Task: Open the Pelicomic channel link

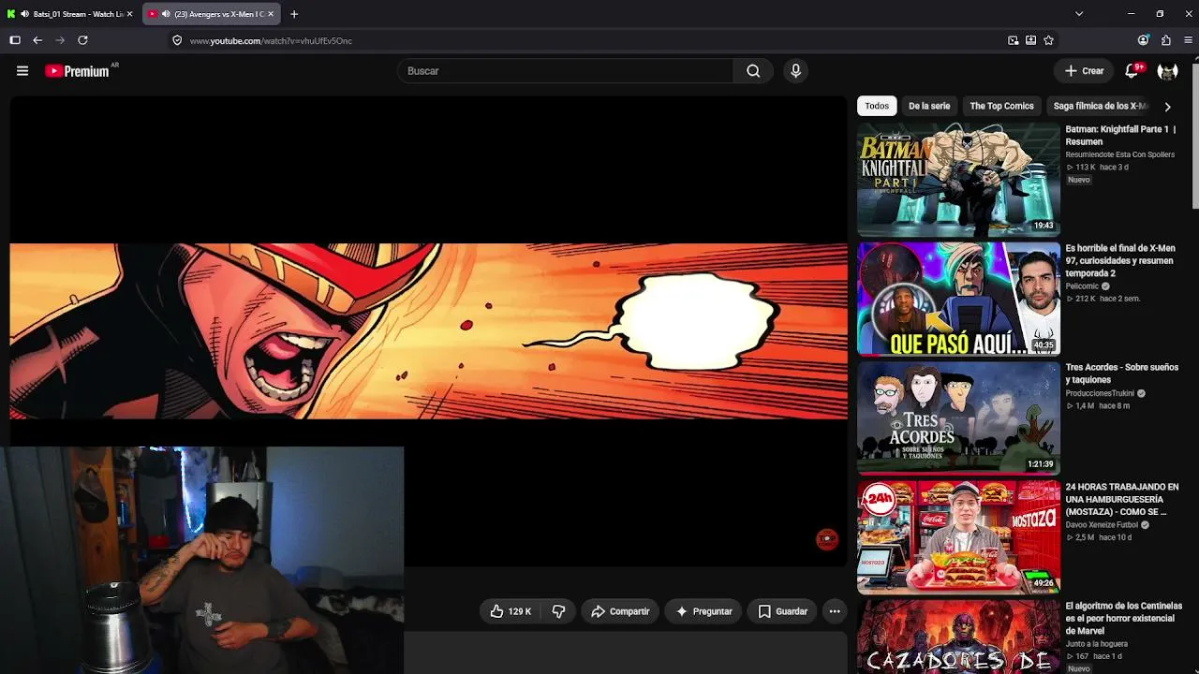Action: point(1083,286)
